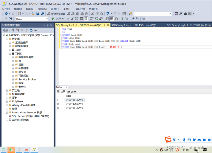Viewport: 212px width, 153px height.
Task: Open WeChat from the taskbar
Action: pos(11,150)
